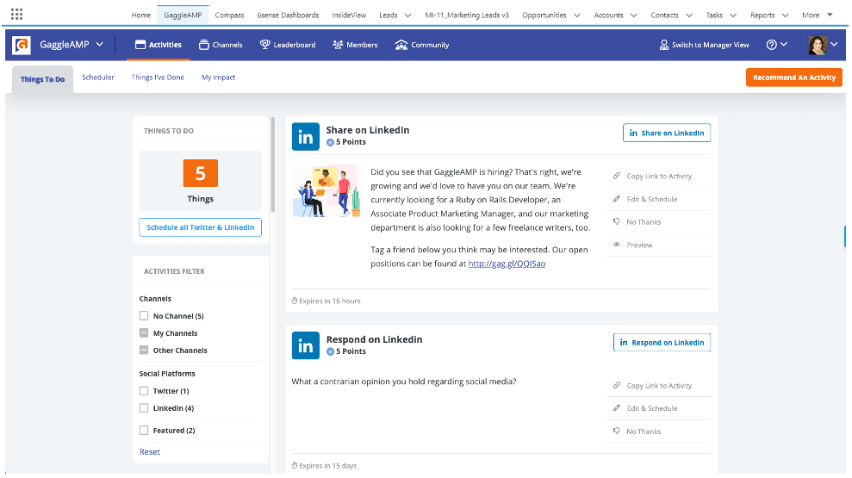Click the Switch to Manager View person icon
Viewport: 852px width, 478px height.
(664, 45)
